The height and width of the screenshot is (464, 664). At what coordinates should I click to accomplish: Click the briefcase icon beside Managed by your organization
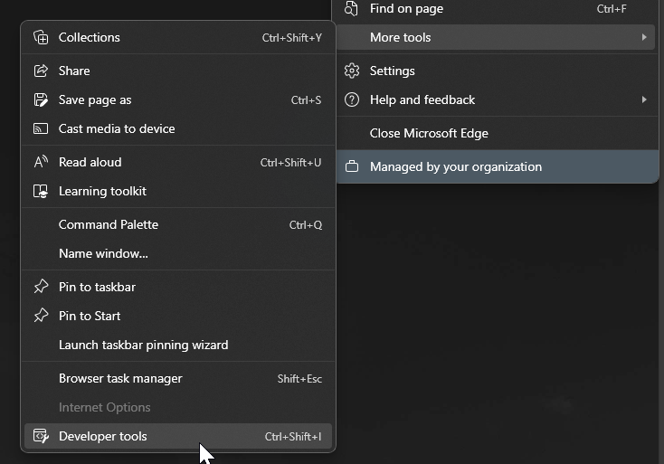tap(352, 166)
